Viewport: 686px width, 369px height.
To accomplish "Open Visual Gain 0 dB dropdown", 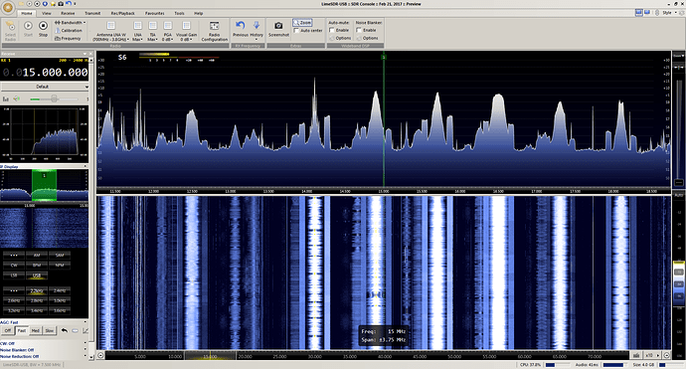I will tap(186, 30).
